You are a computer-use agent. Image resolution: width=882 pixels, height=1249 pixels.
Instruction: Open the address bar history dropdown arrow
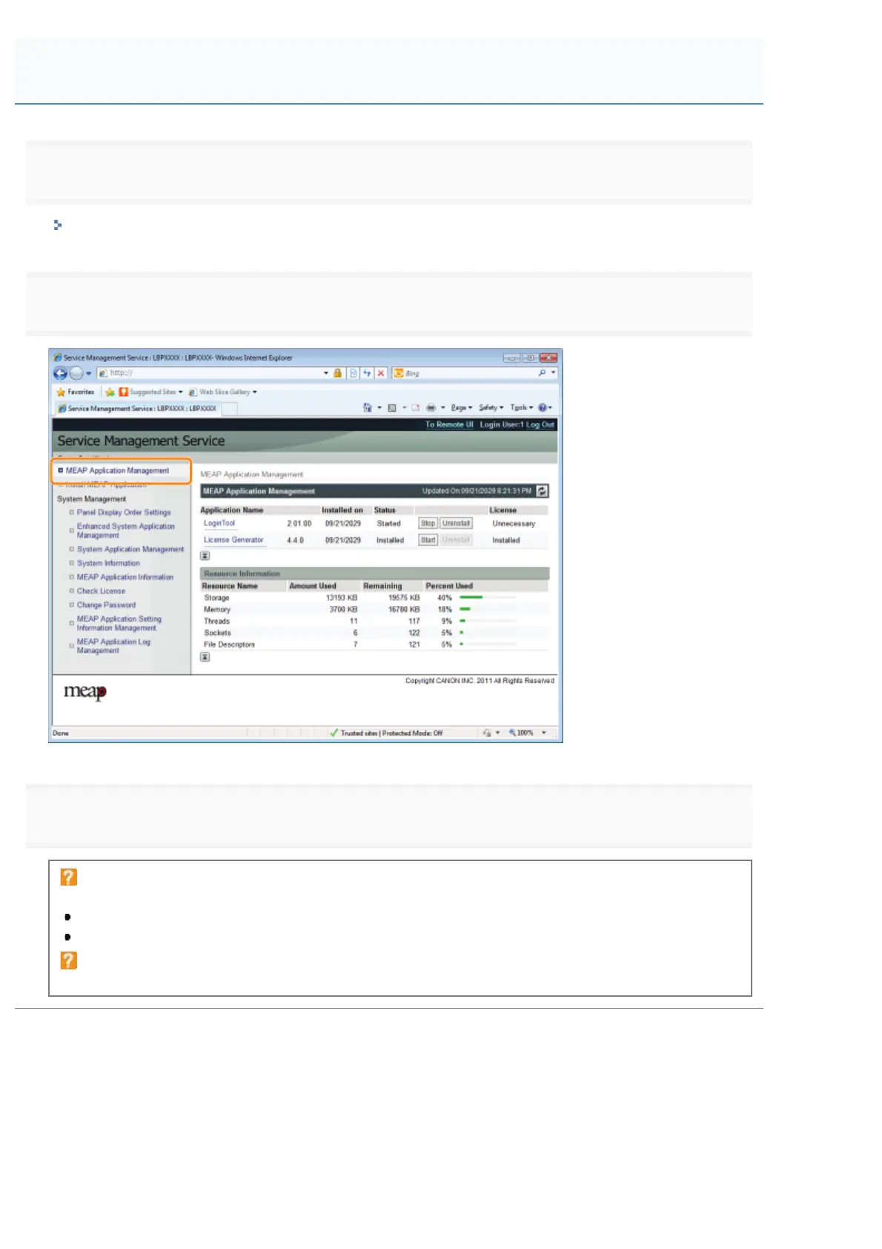(326, 373)
